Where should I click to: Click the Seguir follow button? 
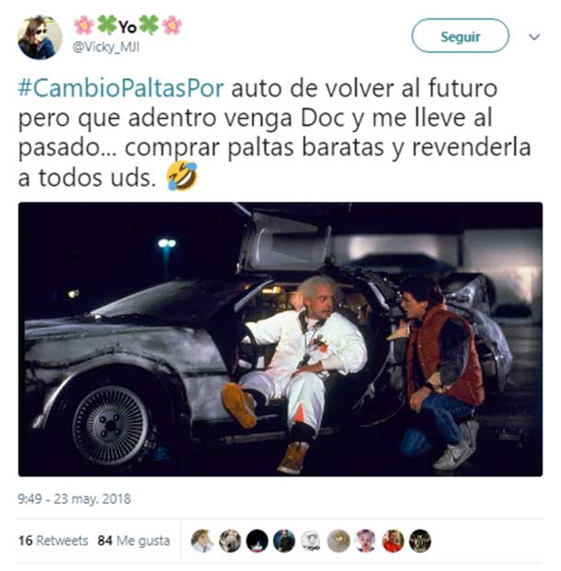pyautogui.click(x=460, y=36)
